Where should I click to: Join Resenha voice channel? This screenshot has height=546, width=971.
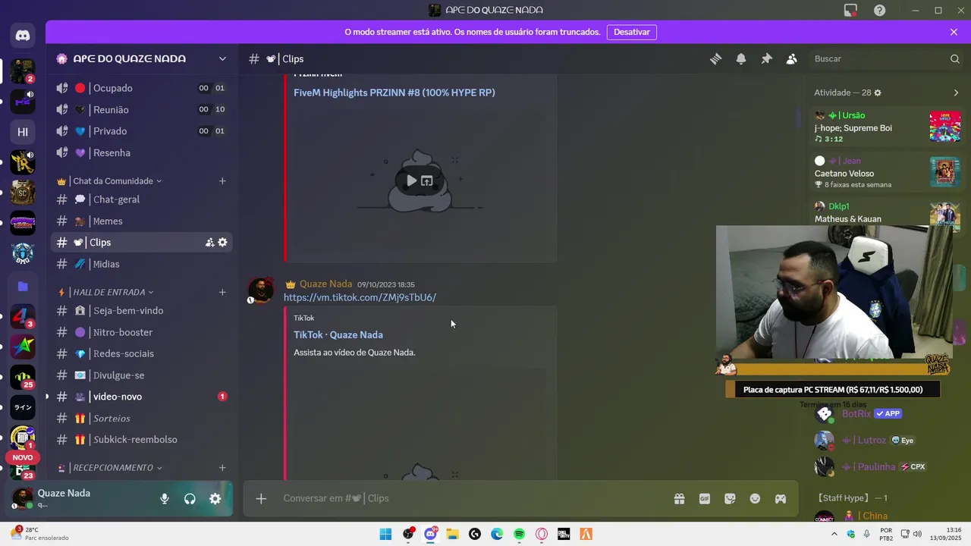click(141, 152)
